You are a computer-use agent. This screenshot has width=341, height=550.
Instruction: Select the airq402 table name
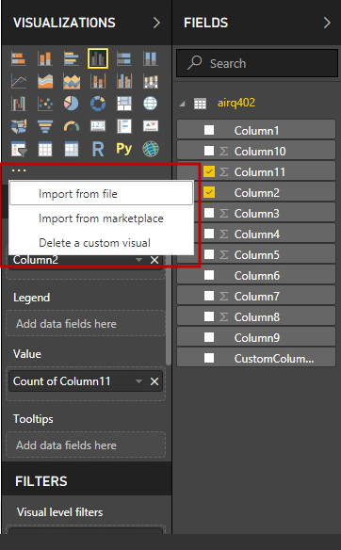236,104
